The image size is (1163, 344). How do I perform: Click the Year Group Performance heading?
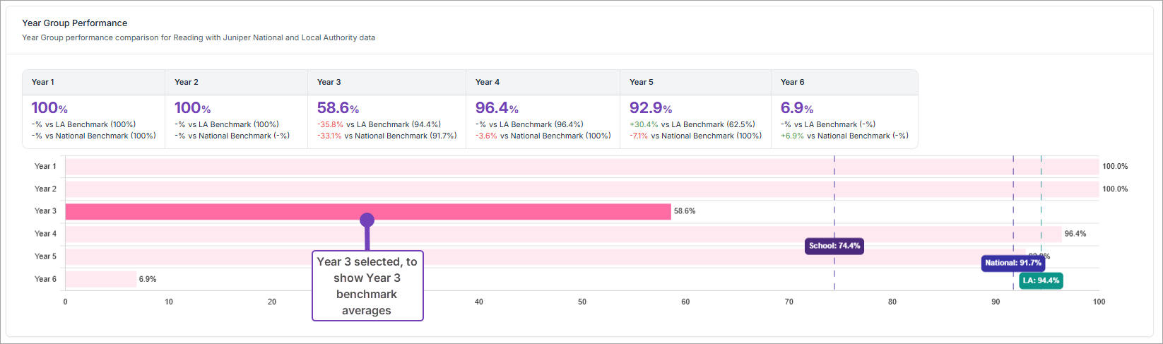(x=75, y=23)
